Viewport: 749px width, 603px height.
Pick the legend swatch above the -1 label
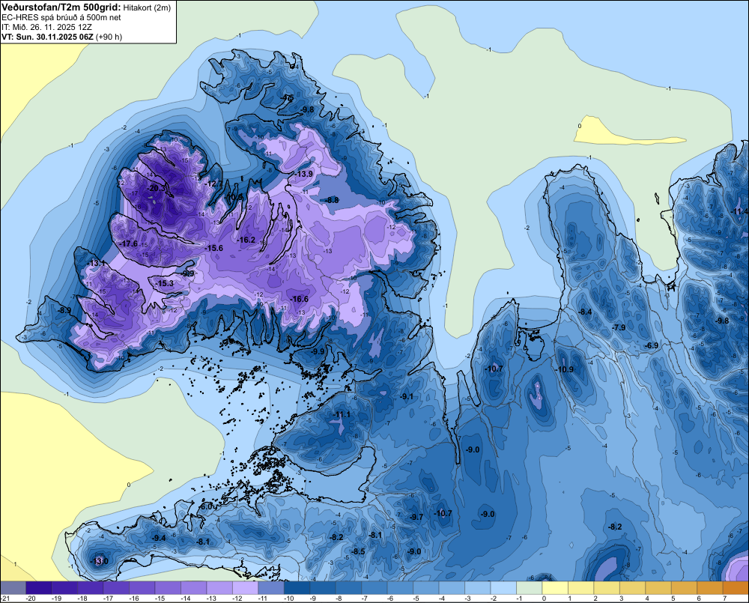pyautogui.click(x=529, y=587)
